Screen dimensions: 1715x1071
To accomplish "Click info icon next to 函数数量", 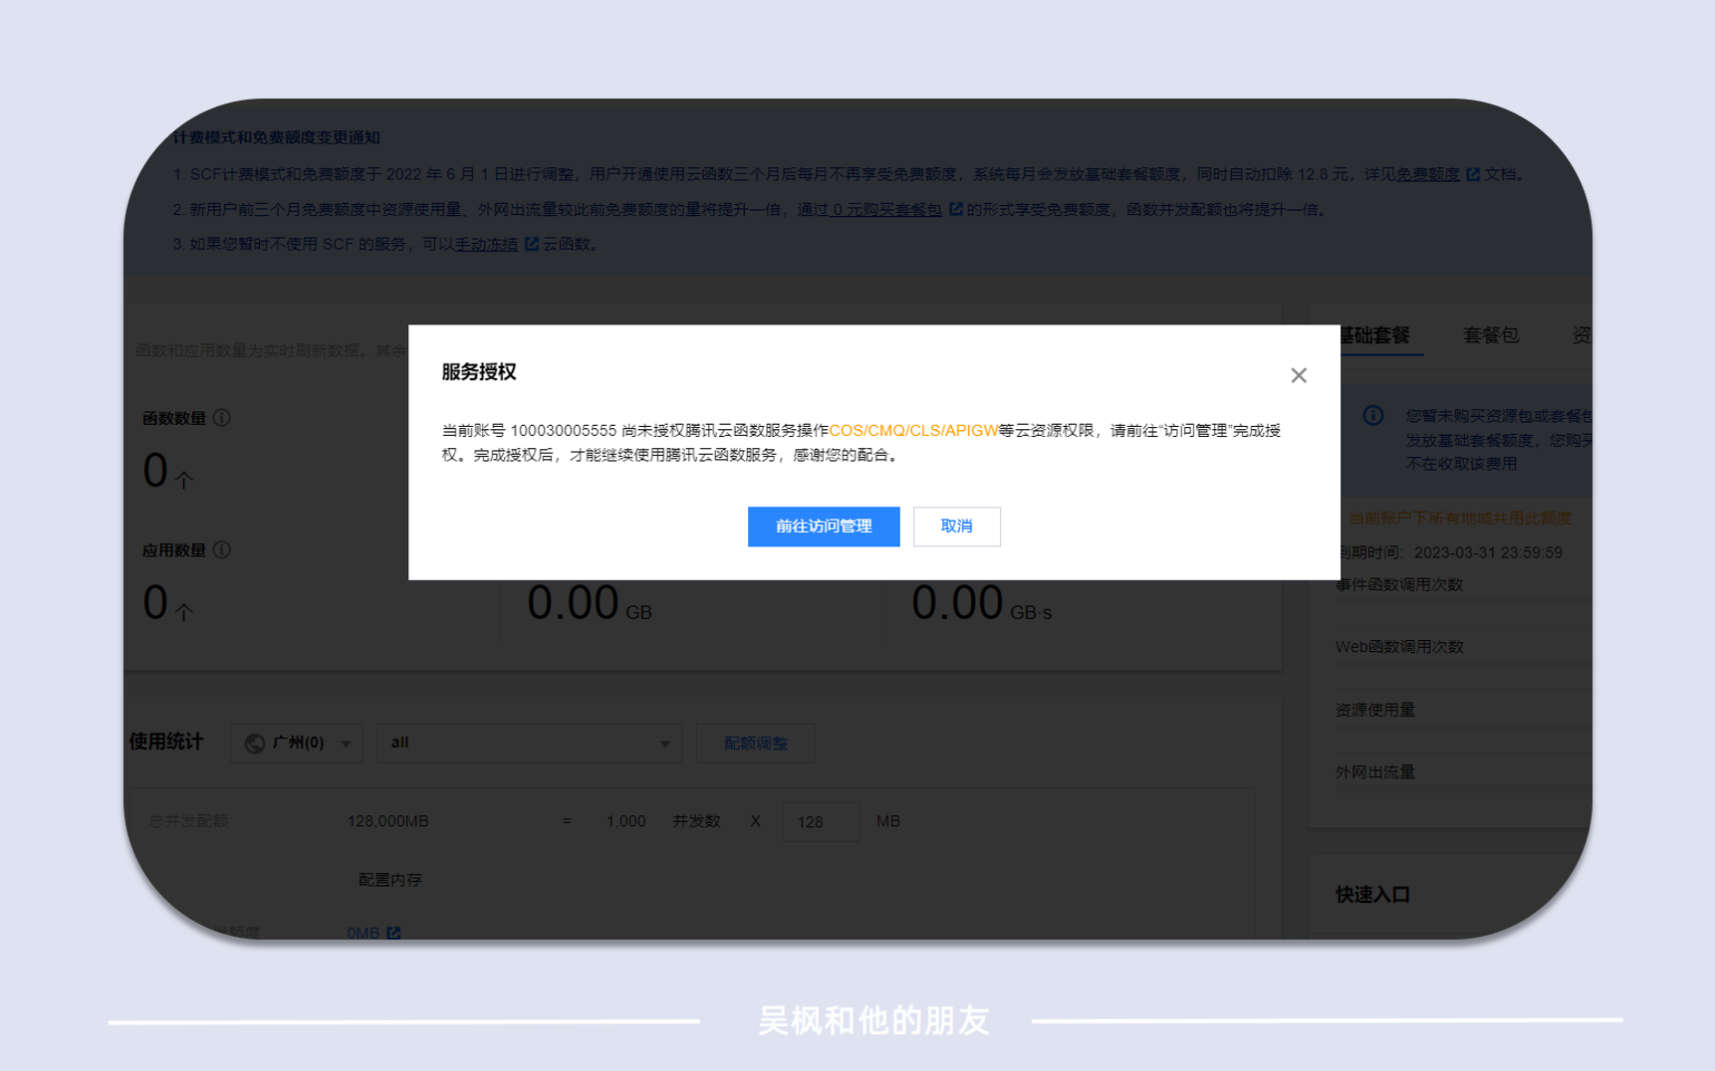I will (x=222, y=418).
